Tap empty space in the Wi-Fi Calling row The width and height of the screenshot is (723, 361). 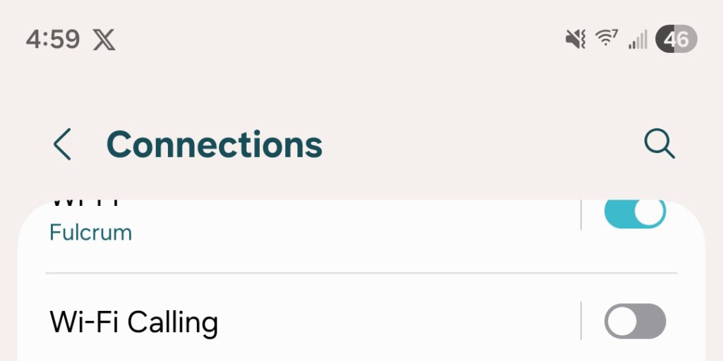coord(395,322)
